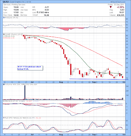Click the up arrow beside 27363 shrs
Image resolution: width=131 pixels, height=136 pixels.
coord(37,12)
